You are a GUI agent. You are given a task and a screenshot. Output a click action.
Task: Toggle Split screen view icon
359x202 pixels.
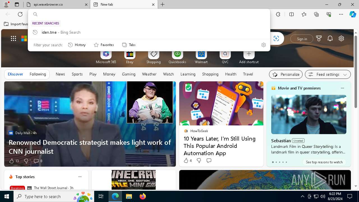coord(291,14)
